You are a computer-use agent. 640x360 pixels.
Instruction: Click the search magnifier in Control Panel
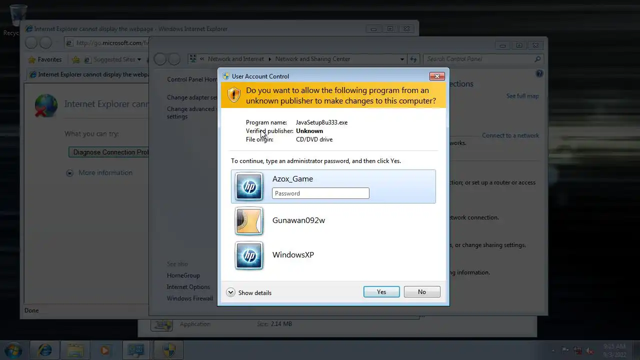tap(537, 59)
